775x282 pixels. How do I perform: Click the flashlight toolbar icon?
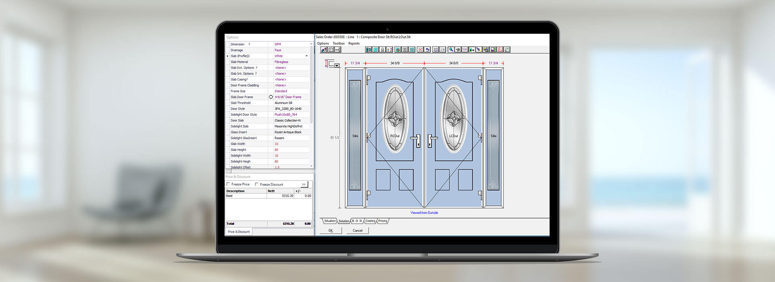pos(478,50)
